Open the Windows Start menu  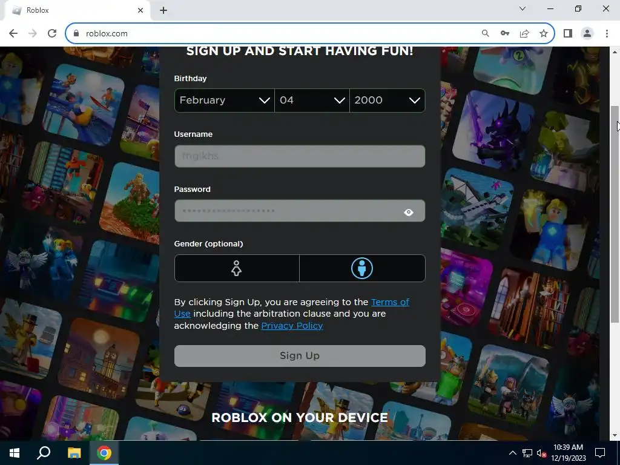click(x=15, y=453)
